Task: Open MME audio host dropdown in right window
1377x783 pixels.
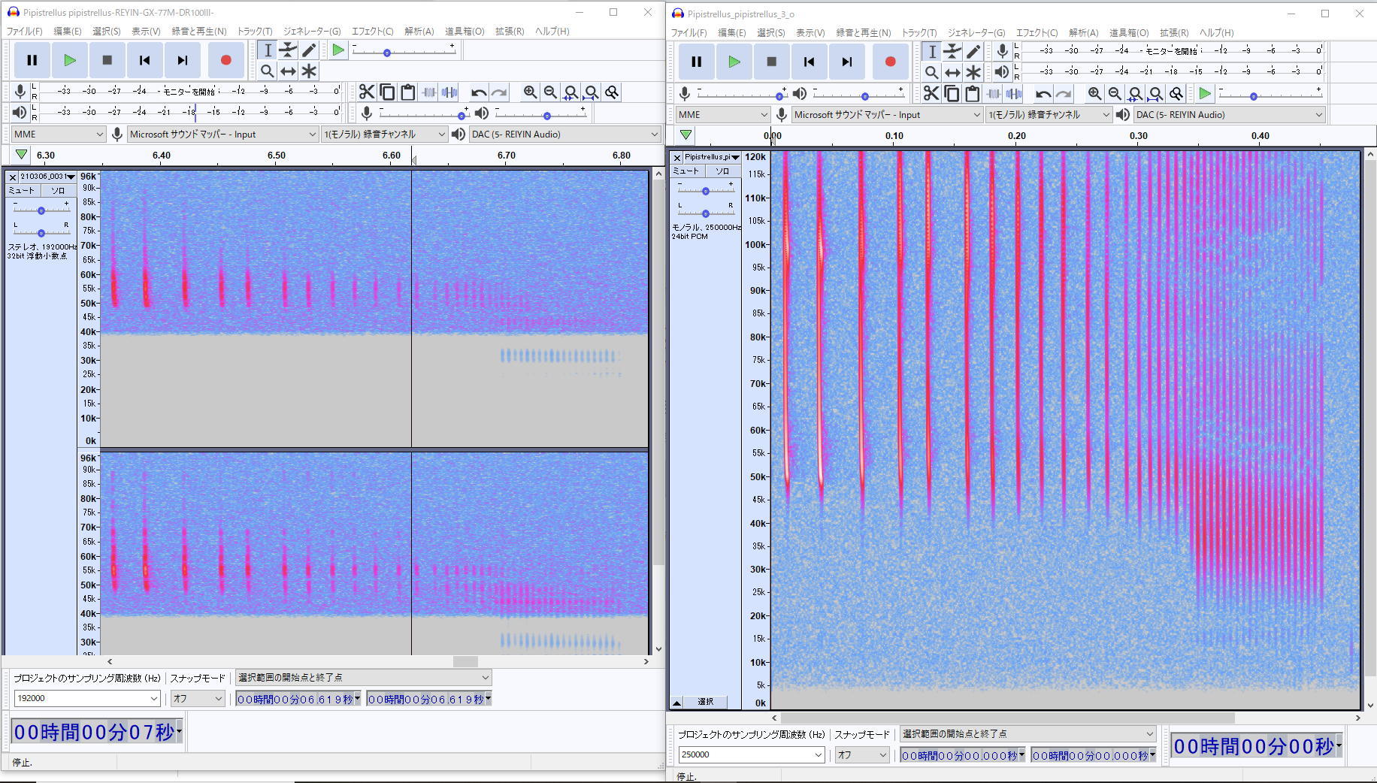Action: click(x=722, y=114)
